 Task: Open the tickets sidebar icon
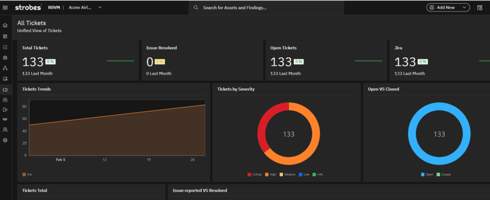tap(5, 89)
